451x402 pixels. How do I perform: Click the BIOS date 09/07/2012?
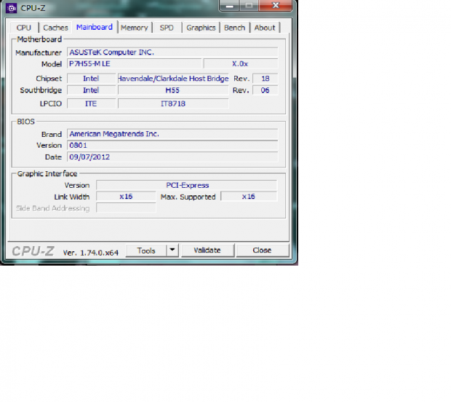[172, 157]
